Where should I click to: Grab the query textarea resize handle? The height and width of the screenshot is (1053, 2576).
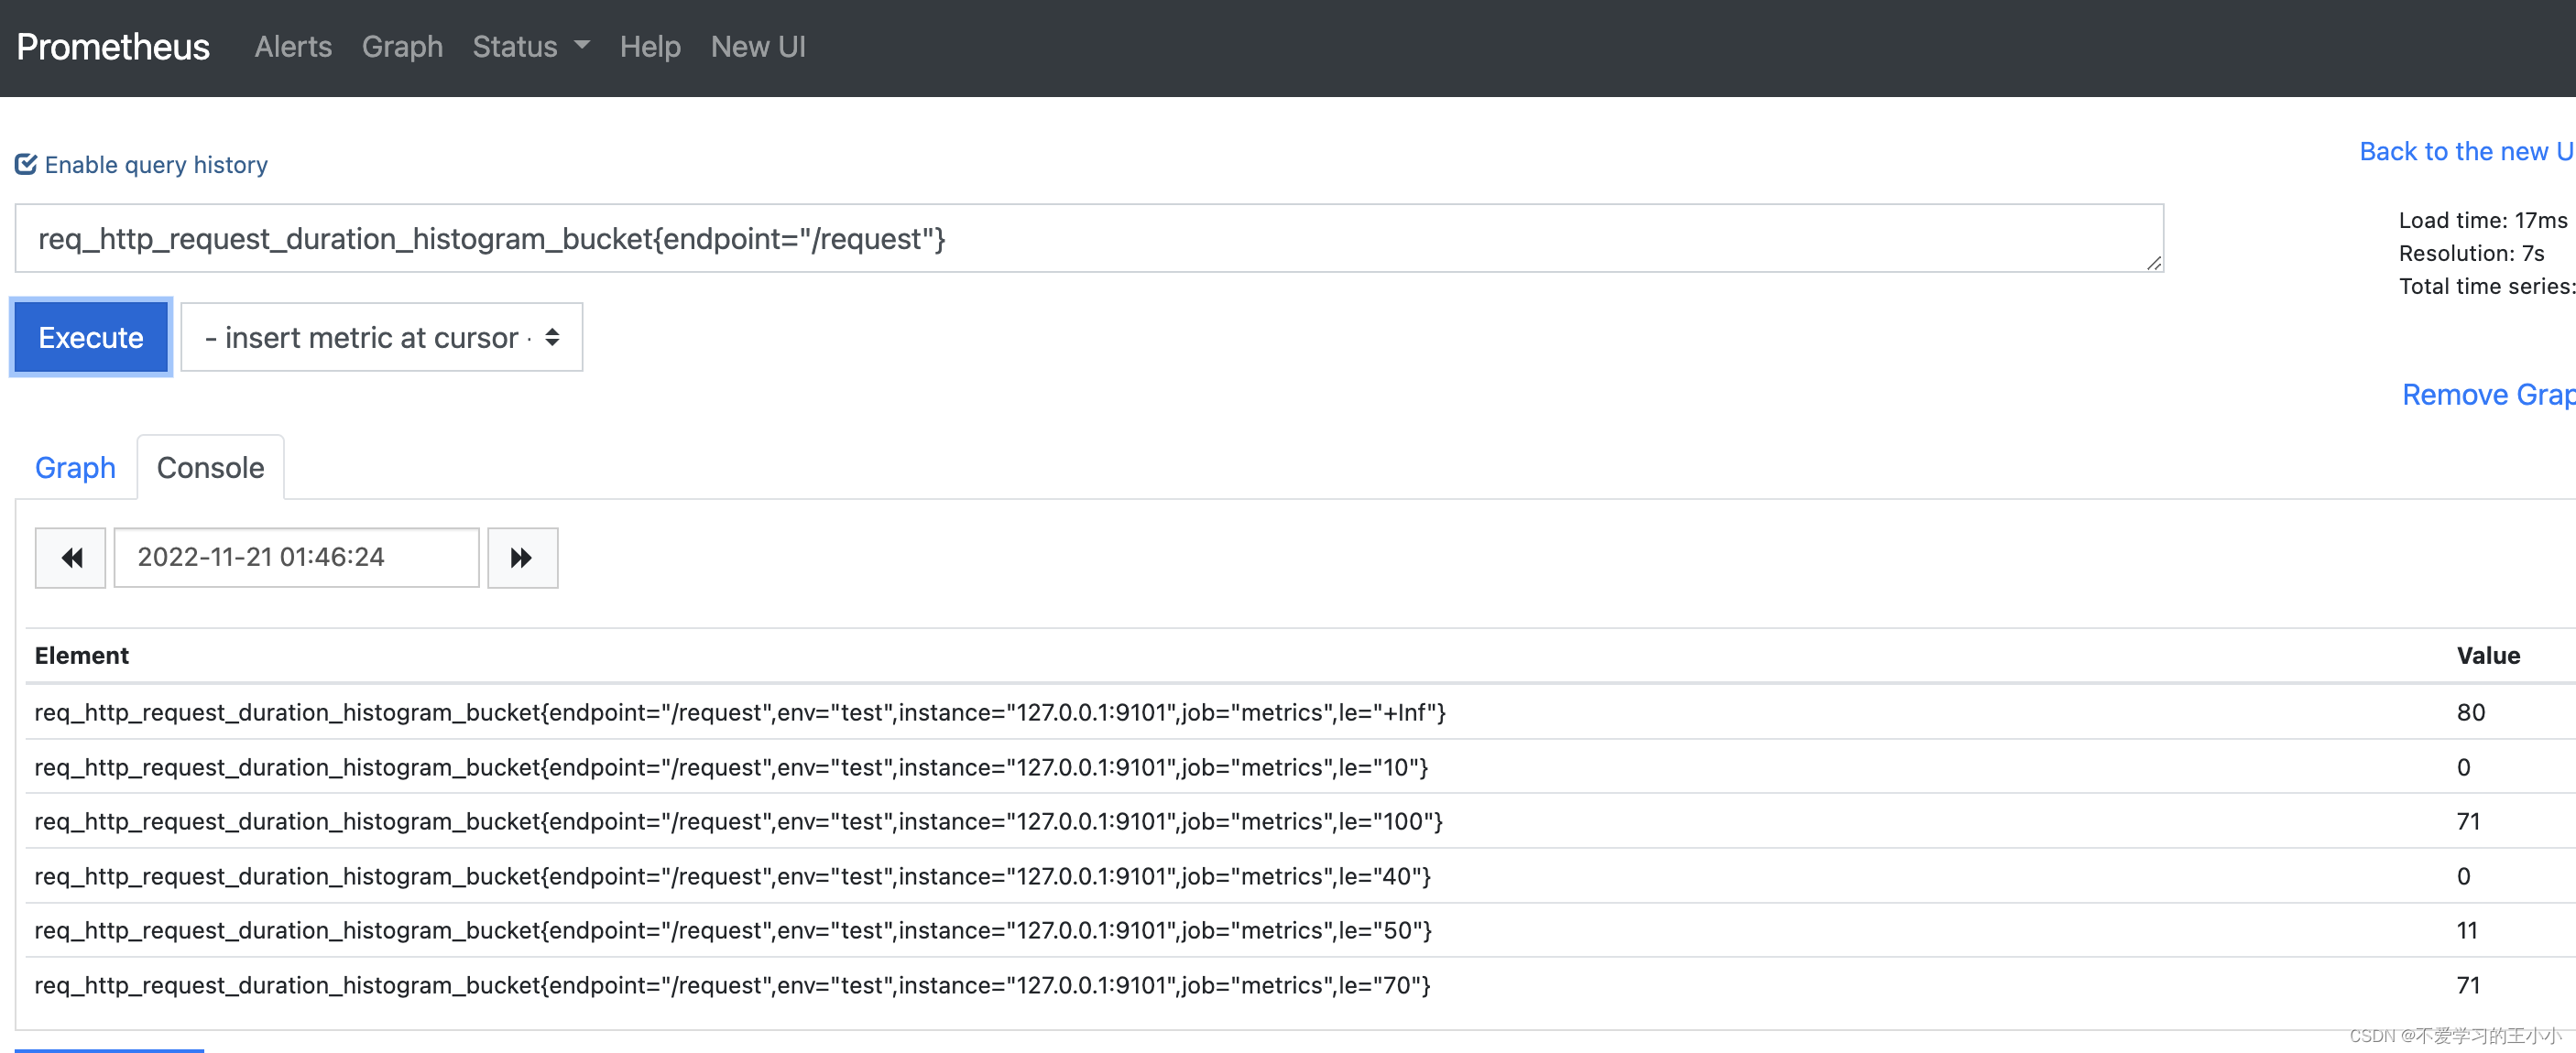2153,262
